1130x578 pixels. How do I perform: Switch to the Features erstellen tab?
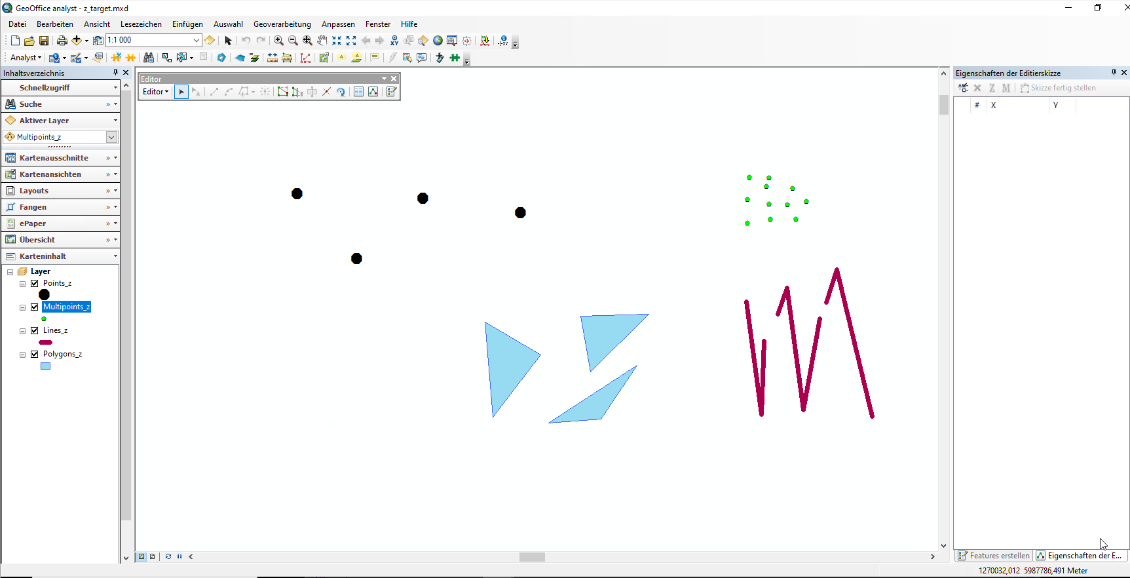coord(994,556)
